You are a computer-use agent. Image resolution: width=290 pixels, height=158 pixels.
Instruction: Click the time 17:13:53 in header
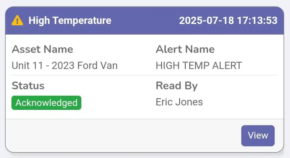257,21
